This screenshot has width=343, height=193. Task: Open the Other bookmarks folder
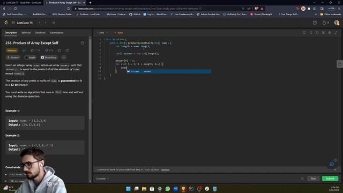coord(331,14)
